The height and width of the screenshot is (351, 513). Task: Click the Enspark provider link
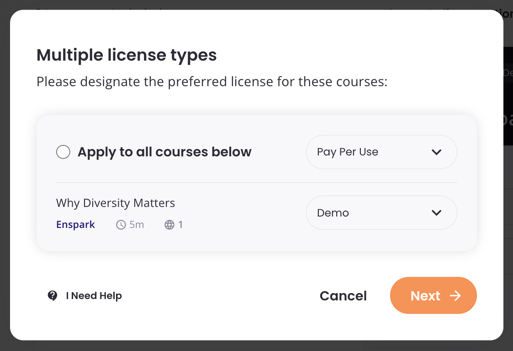coord(75,225)
